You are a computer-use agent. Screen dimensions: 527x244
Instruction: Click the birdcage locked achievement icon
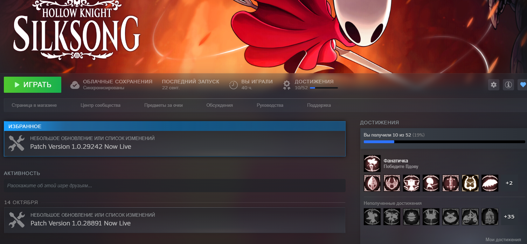coord(490,217)
